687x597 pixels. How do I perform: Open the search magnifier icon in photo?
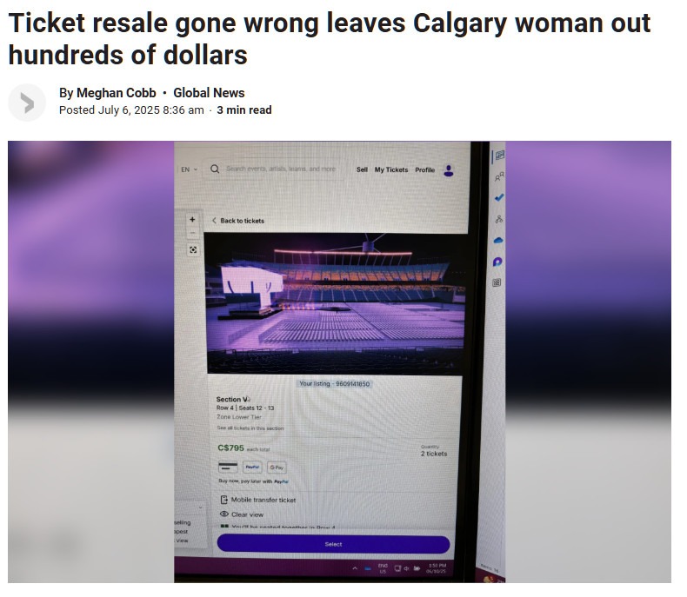(215, 169)
